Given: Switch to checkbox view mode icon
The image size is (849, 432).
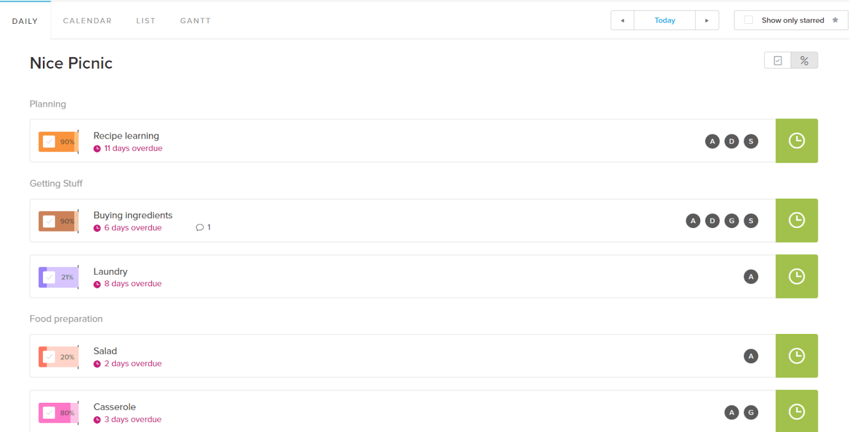Looking at the screenshot, I should click(778, 60).
